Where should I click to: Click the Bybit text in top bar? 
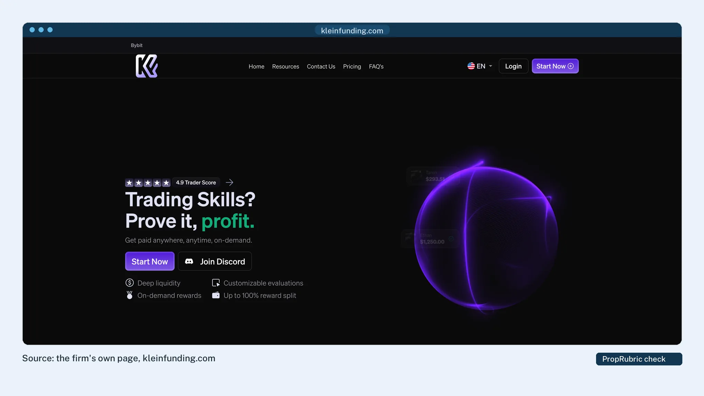pyautogui.click(x=136, y=45)
